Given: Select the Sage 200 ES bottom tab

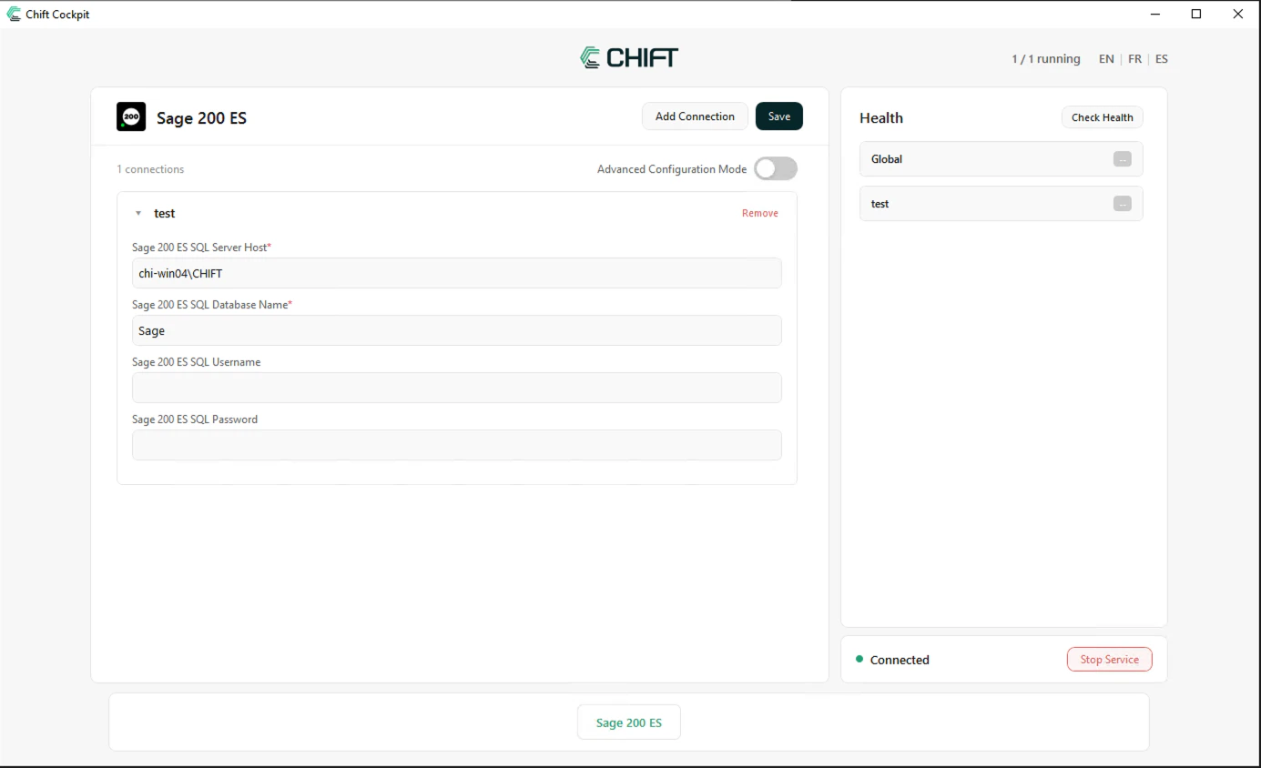Looking at the screenshot, I should click(629, 723).
